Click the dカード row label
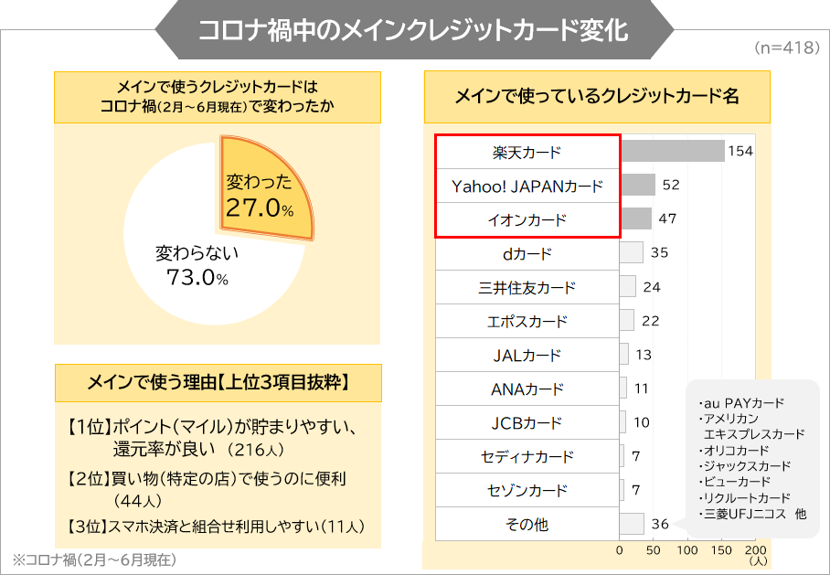Image resolution: width=830 pixels, height=575 pixels. (x=527, y=253)
